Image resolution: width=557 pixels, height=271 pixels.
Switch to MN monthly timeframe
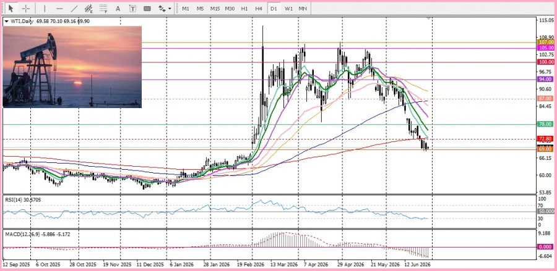pyautogui.click(x=303, y=9)
